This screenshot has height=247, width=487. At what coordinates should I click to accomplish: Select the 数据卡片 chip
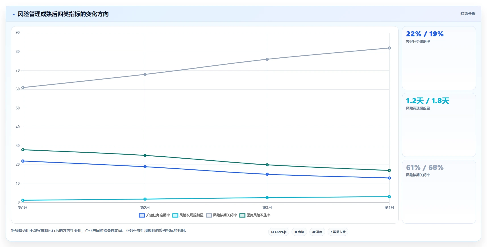[x=338, y=232]
